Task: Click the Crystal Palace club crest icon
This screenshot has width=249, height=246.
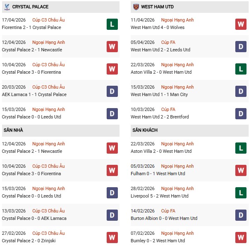Action: 7,7
